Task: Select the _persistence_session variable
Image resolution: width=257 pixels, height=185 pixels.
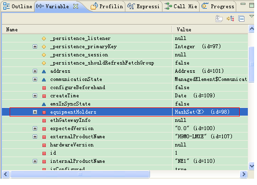Action: pyautogui.click(x=79, y=55)
